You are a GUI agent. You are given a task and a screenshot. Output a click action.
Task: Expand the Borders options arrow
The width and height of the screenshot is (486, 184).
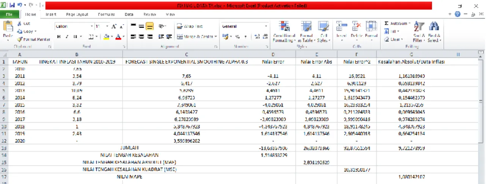97,37
